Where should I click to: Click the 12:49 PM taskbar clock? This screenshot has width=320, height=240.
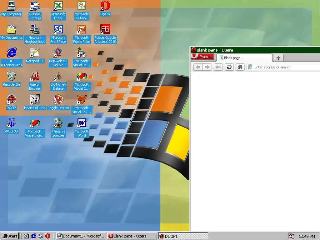click(x=307, y=236)
